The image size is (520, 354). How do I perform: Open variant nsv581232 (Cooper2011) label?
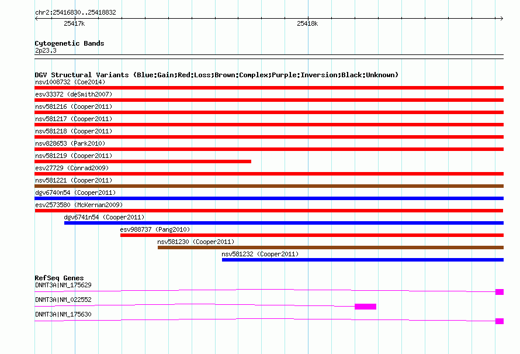pos(260,254)
